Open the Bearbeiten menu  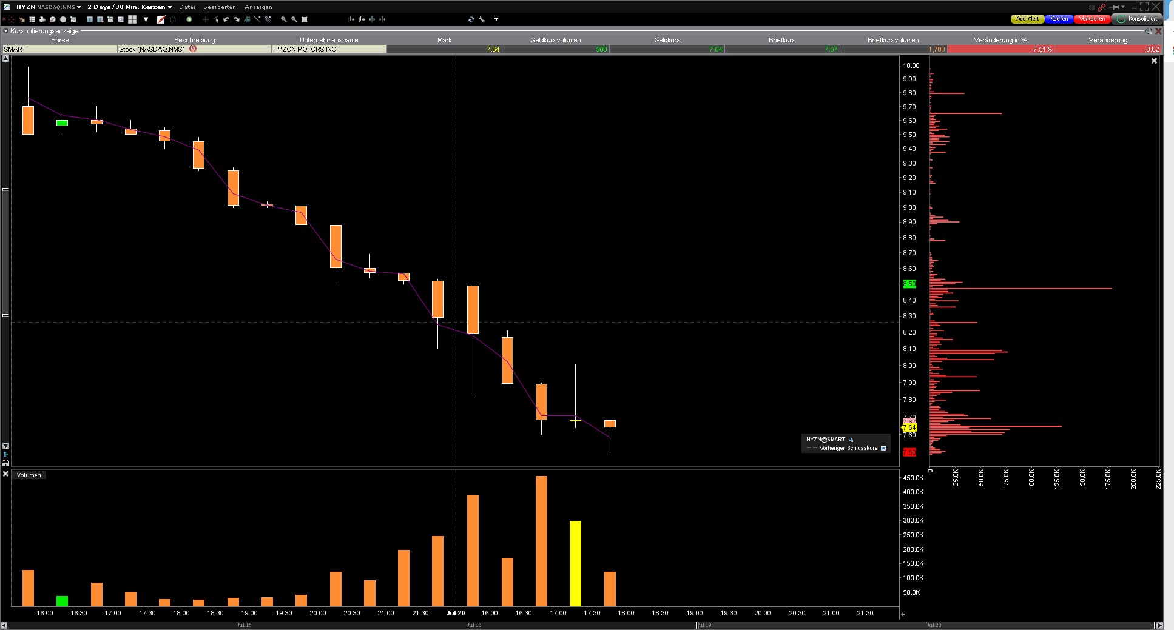tap(219, 7)
